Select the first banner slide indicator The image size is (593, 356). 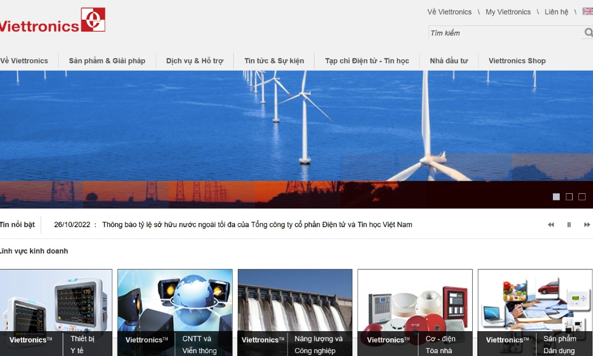pyautogui.click(x=556, y=197)
